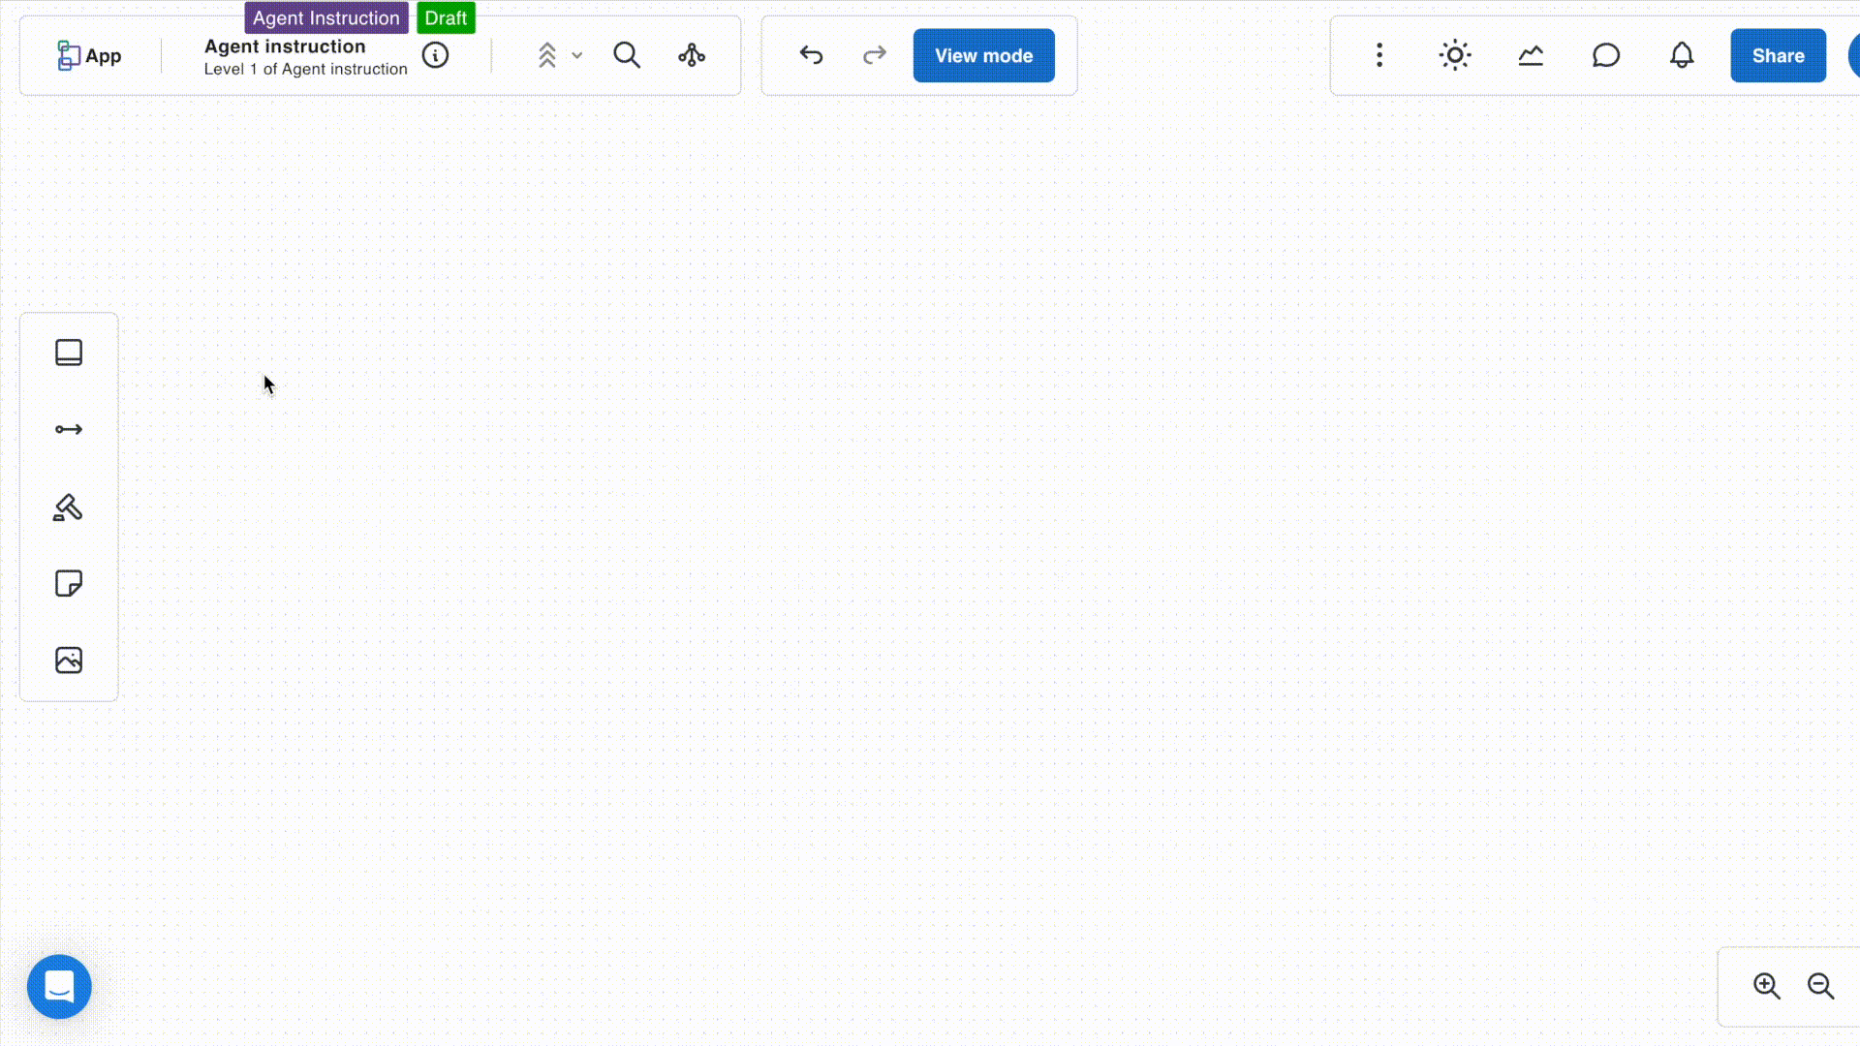Open the search magnifier in header
This screenshot has width=1860, height=1046.
(x=627, y=55)
